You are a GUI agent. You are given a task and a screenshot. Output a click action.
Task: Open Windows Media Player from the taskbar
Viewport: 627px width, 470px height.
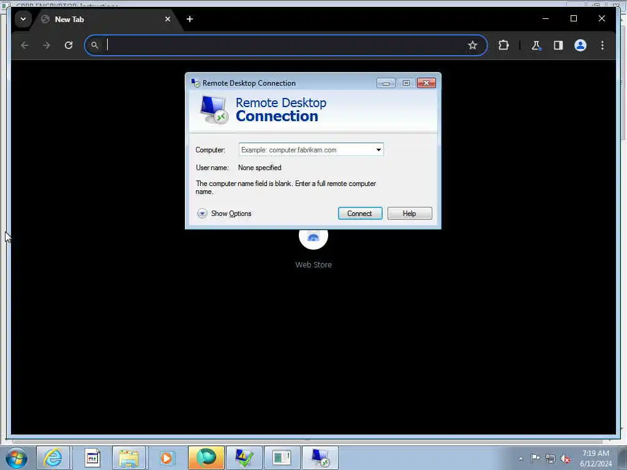click(x=167, y=458)
